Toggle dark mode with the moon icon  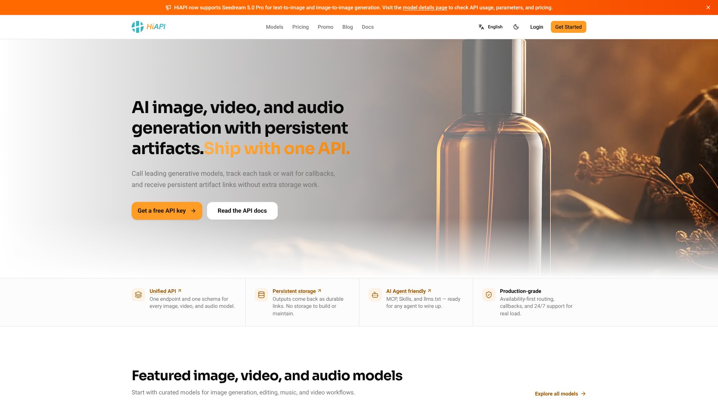pyautogui.click(x=516, y=27)
